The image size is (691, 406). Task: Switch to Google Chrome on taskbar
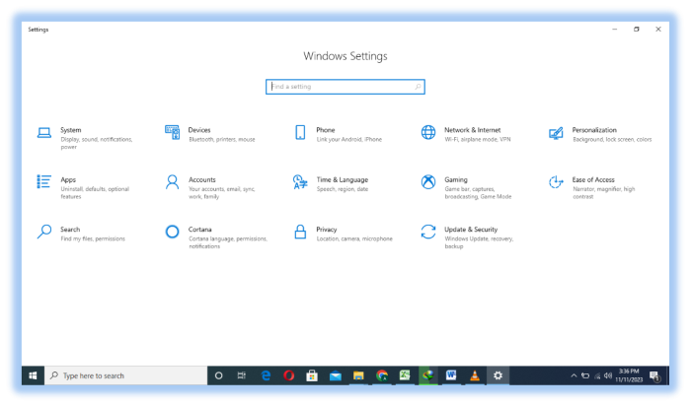[382, 375]
